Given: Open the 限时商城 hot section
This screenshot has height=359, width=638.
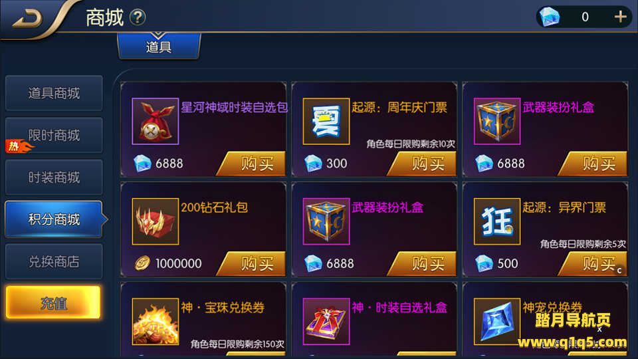Looking at the screenshot, I should tap(54, 135).
